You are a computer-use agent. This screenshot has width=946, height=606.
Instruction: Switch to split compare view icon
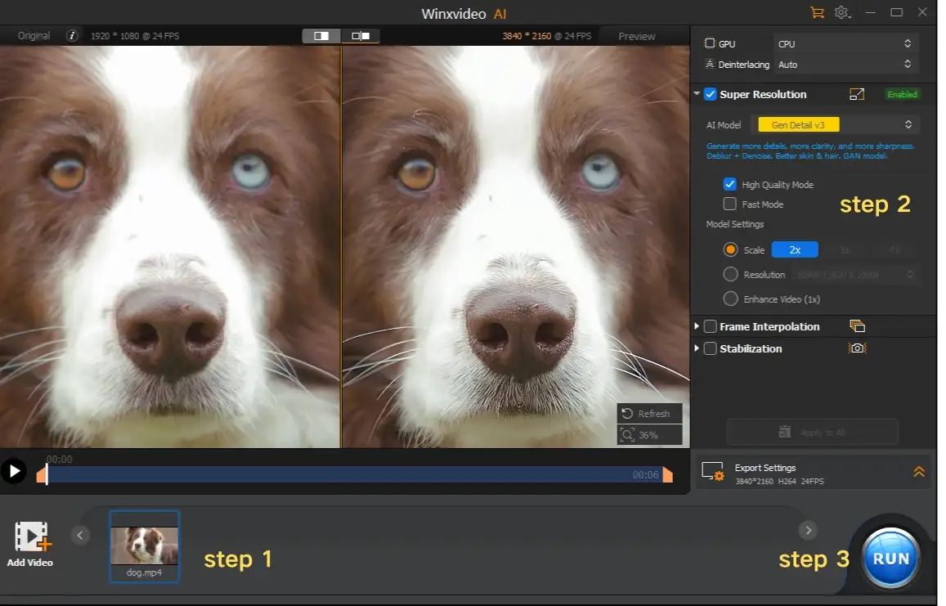coord(361,36)
